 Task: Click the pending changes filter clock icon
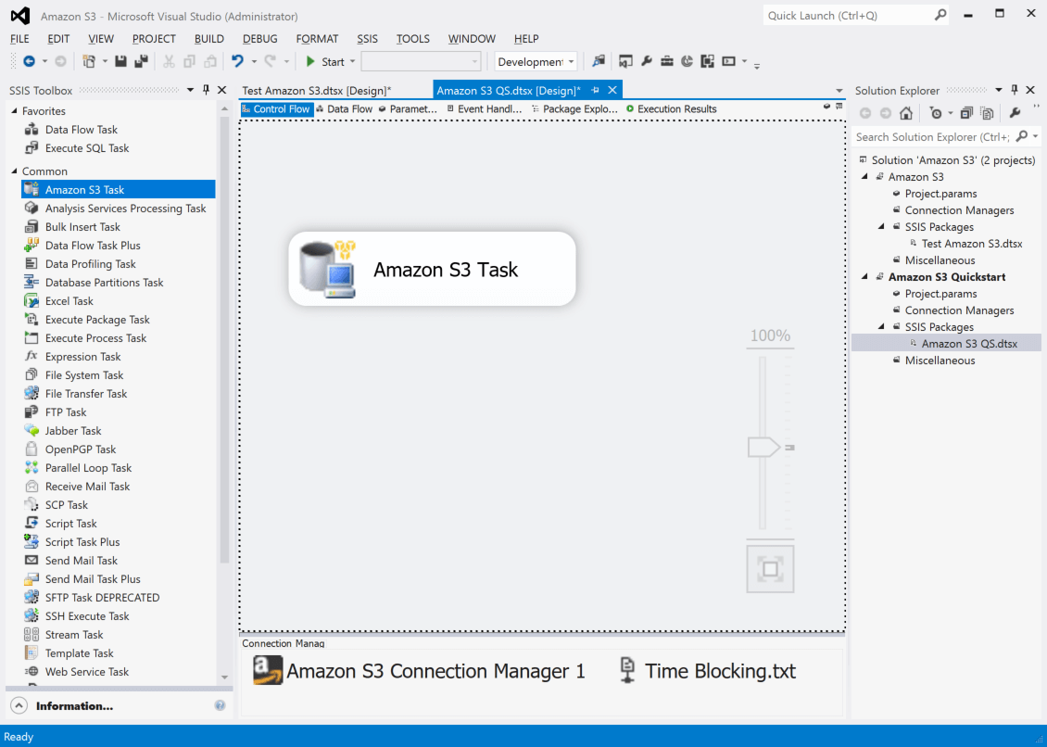[x=936, y=114]
